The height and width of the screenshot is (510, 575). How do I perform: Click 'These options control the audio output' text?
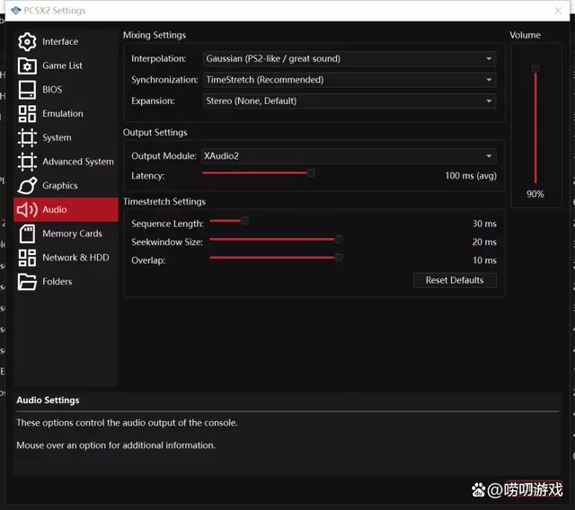click(x=127, y=423)
